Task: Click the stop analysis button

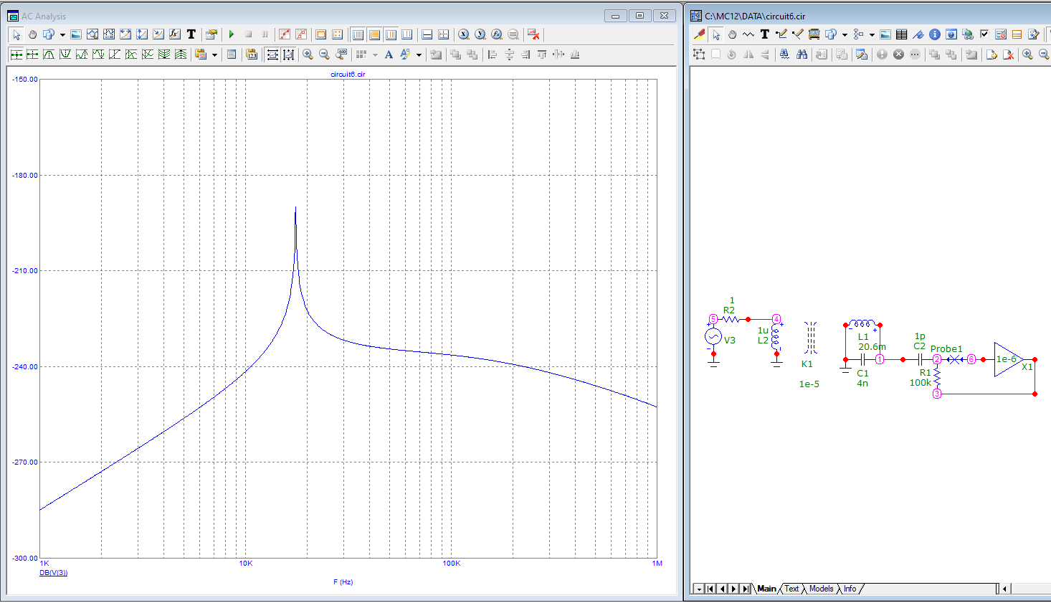Action: 248,34
